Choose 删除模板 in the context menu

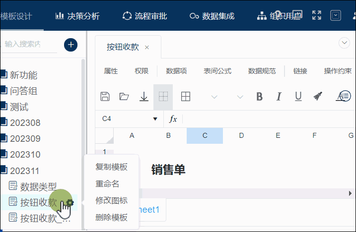point(111,218)
